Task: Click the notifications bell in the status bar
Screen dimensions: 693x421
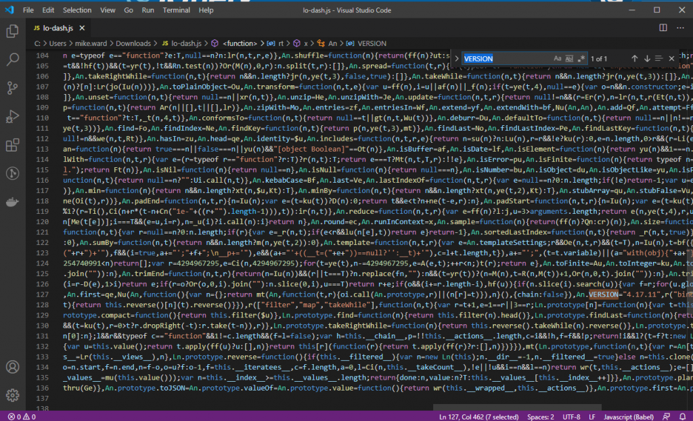Action: 682,416
